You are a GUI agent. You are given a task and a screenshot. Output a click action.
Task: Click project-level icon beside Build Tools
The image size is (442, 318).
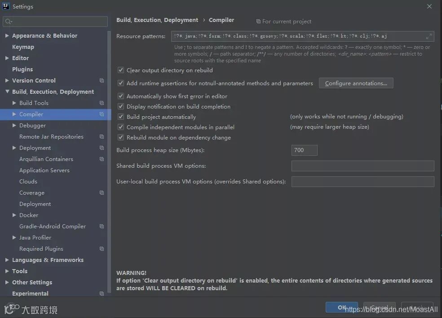coord(102,103)
